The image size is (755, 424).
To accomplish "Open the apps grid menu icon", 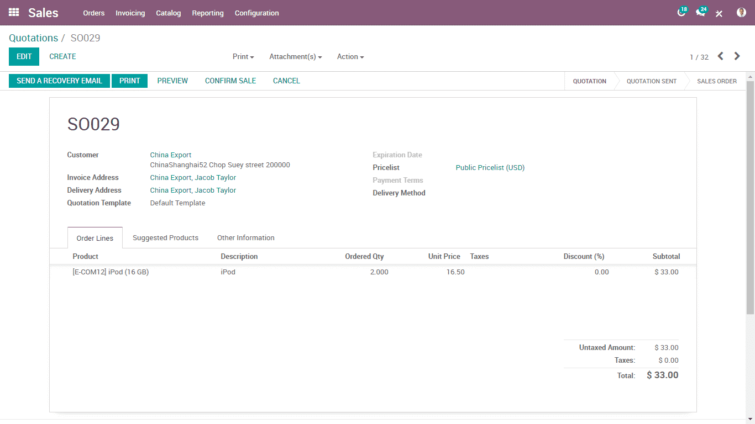I will [x=14, y=12].
